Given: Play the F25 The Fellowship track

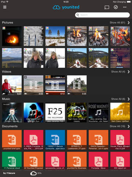Looking at the screenshot, I should [x=55, y=112].
